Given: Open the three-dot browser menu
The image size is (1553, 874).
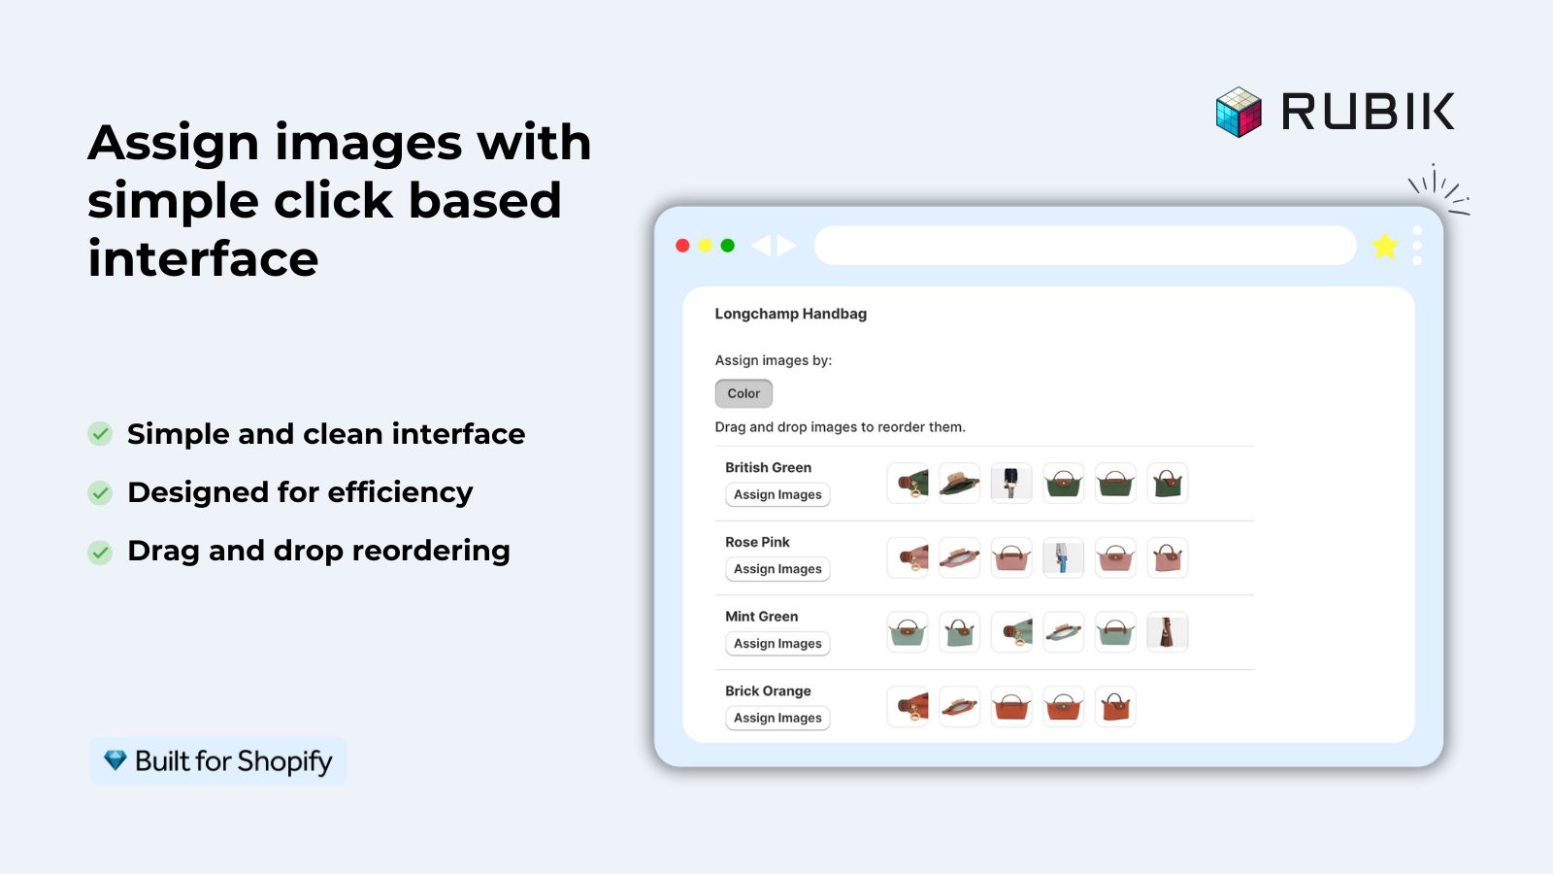Looking at the screenshot, I should [1417, 246].
